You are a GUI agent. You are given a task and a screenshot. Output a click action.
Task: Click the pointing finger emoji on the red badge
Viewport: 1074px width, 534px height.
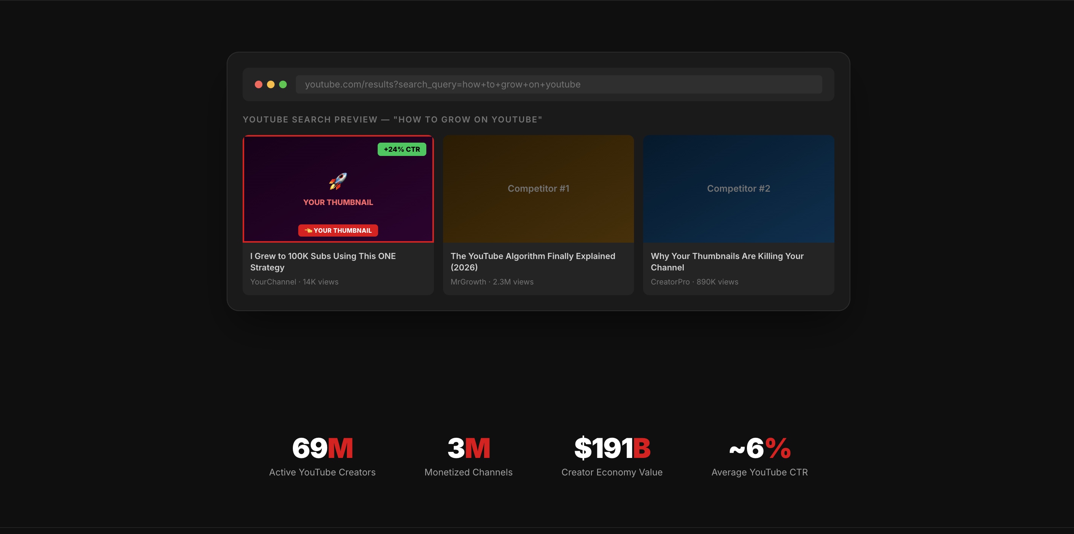tap(308, 230)
